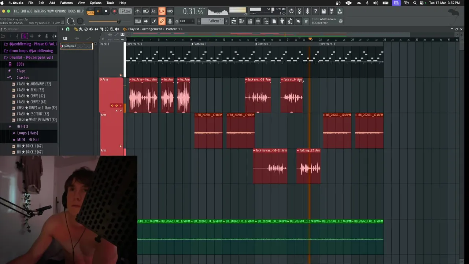469x264 pixels.
Task: Expand MIDI - Hi Hat subfolder
Action: pyautogui.click(x=28, y=140)
